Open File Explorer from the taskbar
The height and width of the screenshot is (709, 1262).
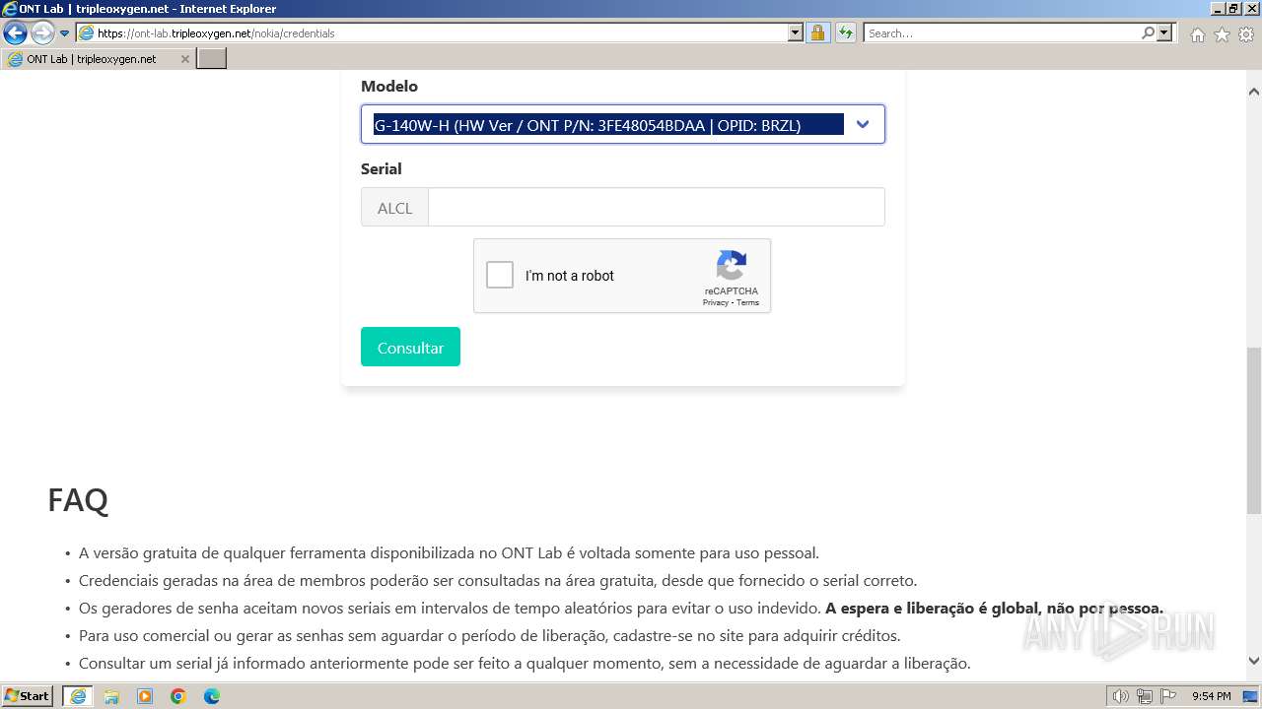click(111, 696)
